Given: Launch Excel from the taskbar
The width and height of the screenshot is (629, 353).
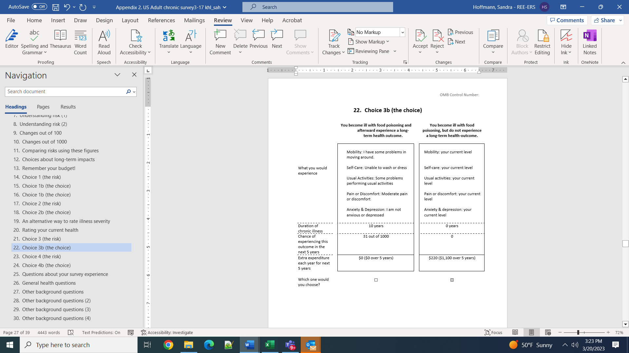Looking at the screenshot, I should pyautogui.click(x=270, y=345).
